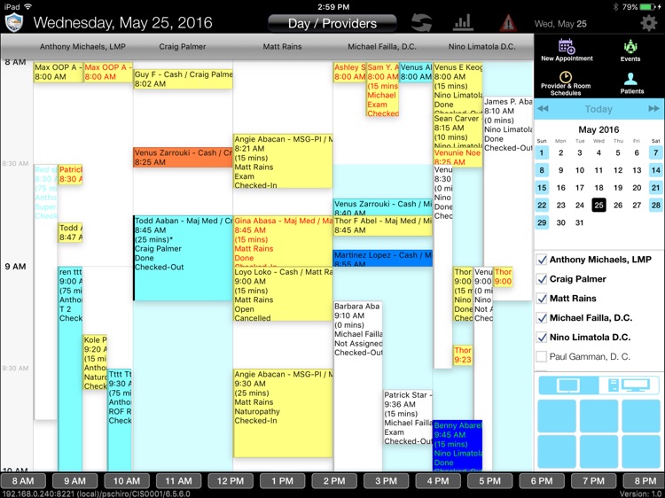Open Todd Aaban 8:45 AM appointment
This screenshot has width=665, height=498.
184,258
